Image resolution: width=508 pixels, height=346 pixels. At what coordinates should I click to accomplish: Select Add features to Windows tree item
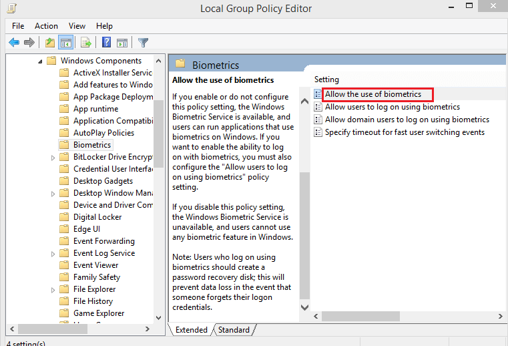pos(113,85)
